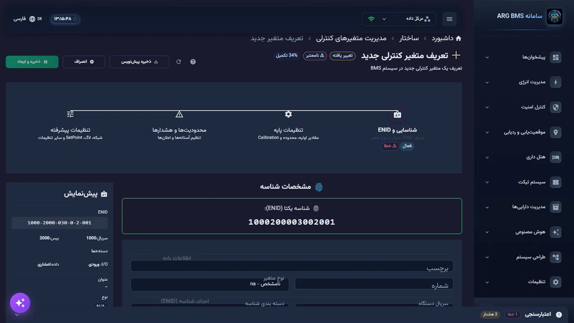
Task: Click the purple AI sparkle floating button
Action: (20, 303)
